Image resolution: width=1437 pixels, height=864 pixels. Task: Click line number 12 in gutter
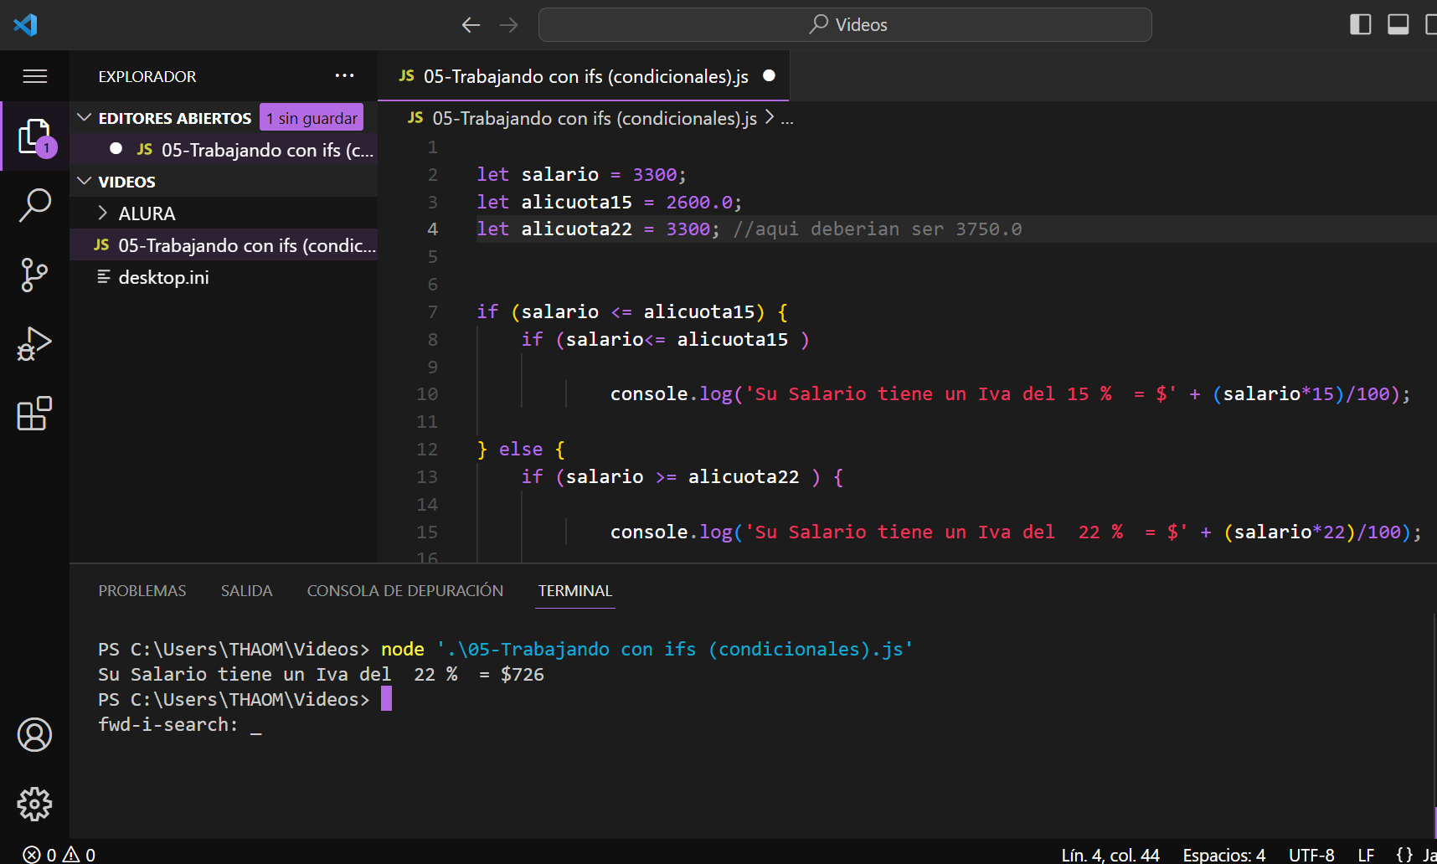427,450
